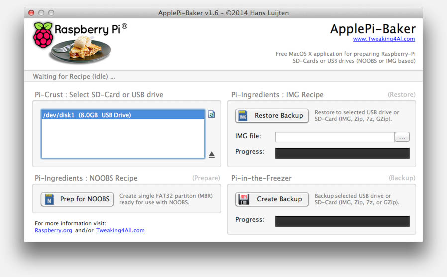Click the Pi-in-the-Freezer heading
Viewport: 447px width, 277px height.
[261, 178]
